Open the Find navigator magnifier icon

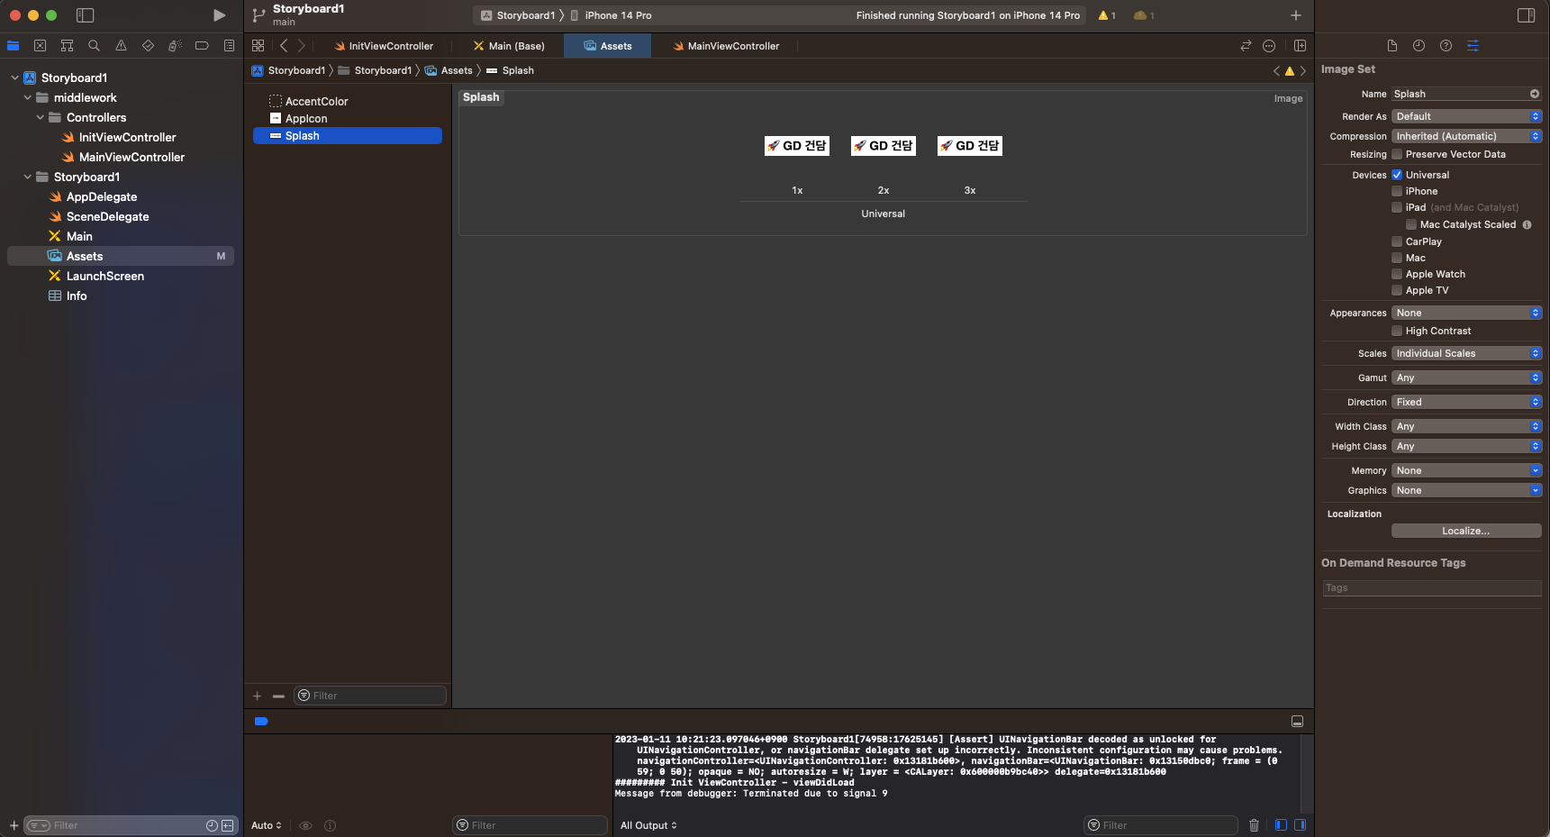tap(94, 46)
